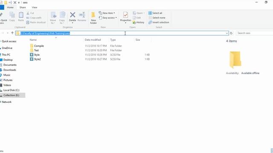Viewport: 273px width, 153px height.
Task: Click the Copy ribbon button
Action: (x=12, y=17)
